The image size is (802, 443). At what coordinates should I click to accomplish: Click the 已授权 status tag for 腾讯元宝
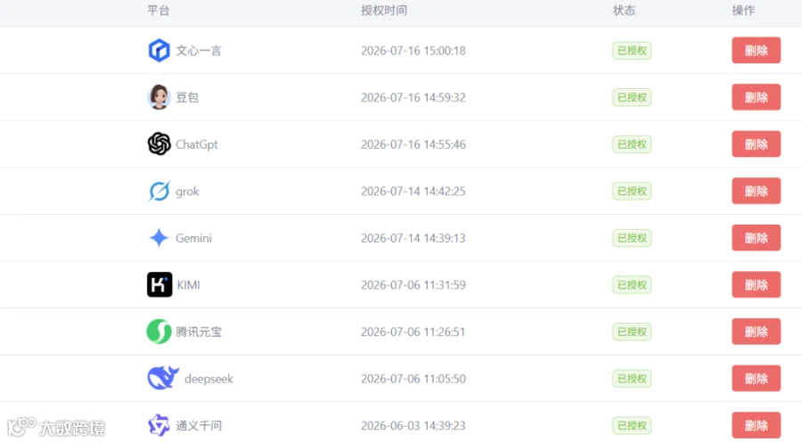tap(632, 332)
